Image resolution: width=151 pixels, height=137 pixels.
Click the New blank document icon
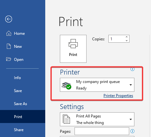[x=9, y=46]
